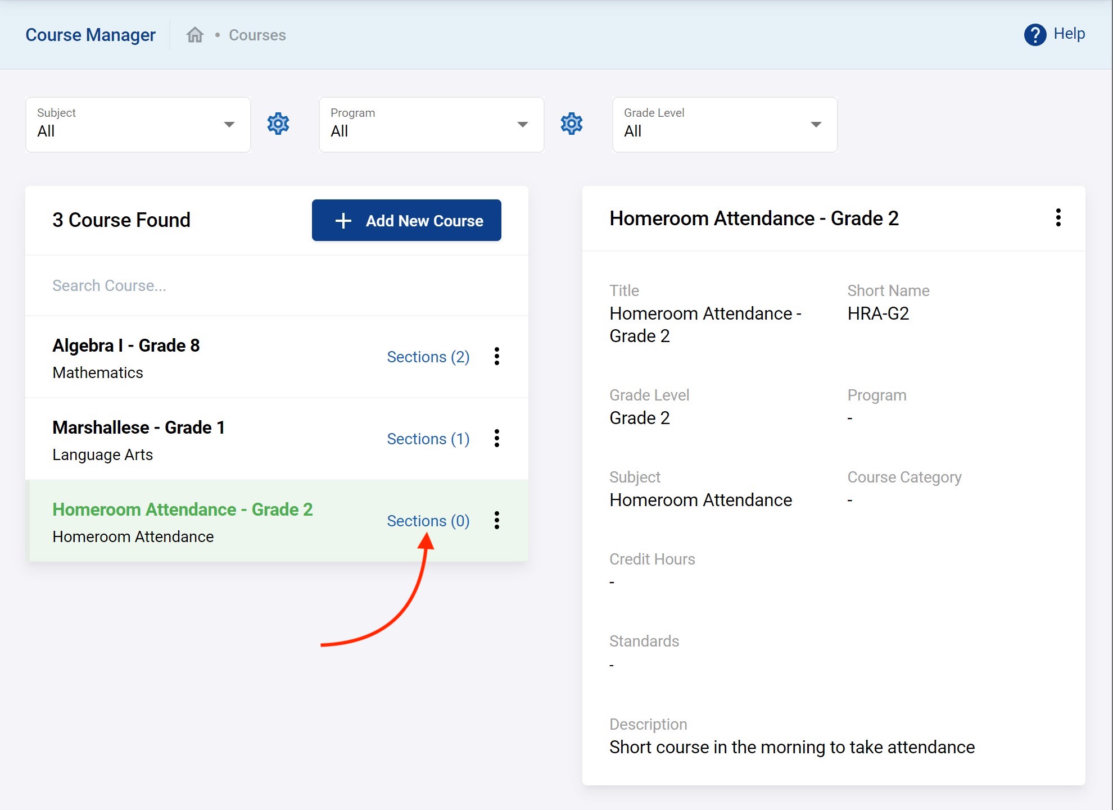1113x810 pixels.
Task: Open Algebra I course kebab menu
Action: [496, 356]
